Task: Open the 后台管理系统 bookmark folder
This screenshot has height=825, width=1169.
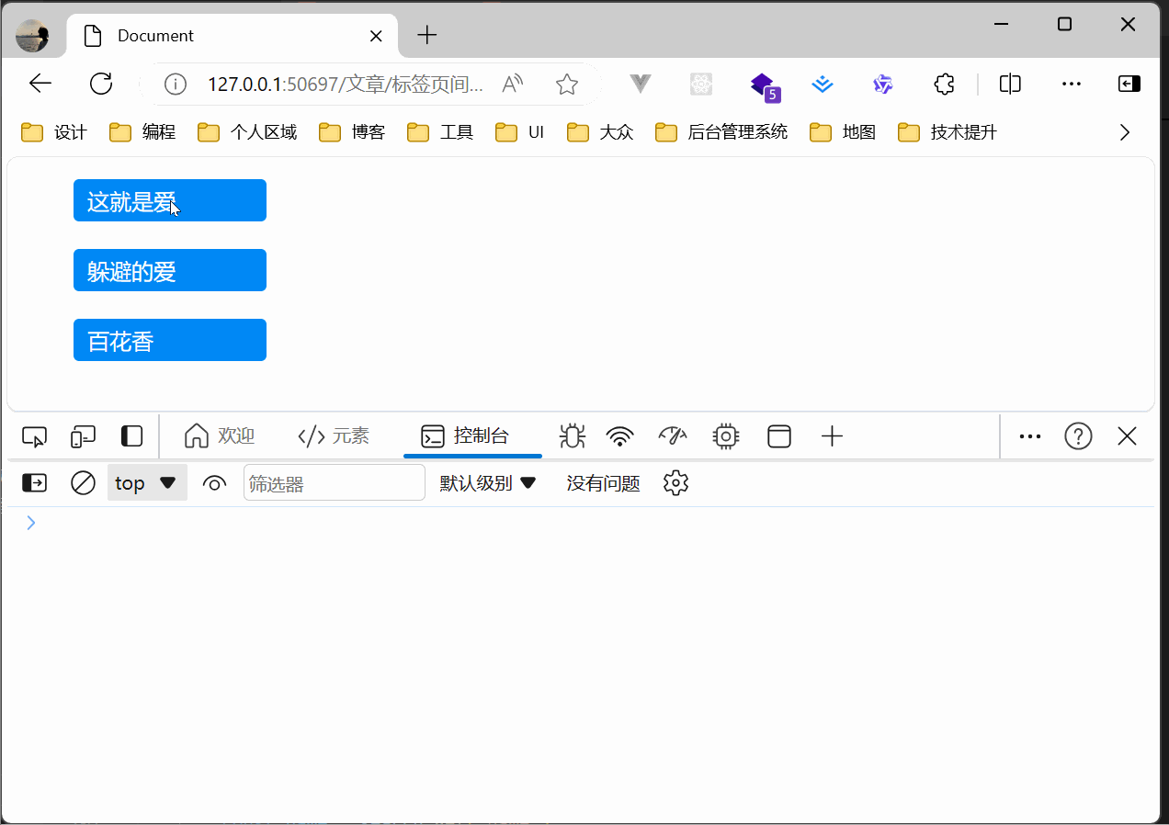Action: pos(721,132)
